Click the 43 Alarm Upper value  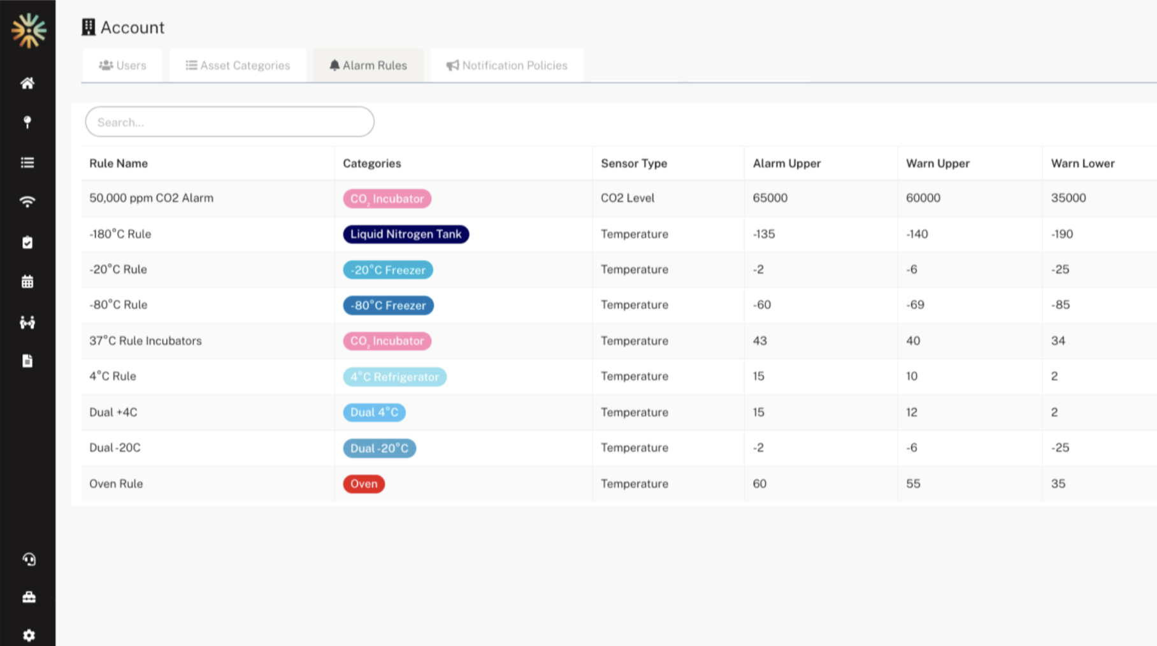point(760,341)
